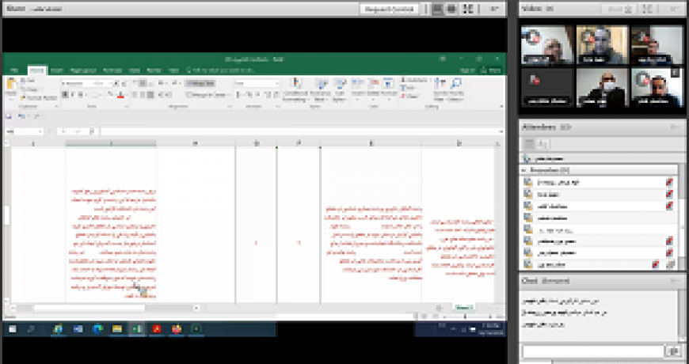Click the Center align text icon
The height and width of the screenshot is (364, 689).
[x=143, y=95]
